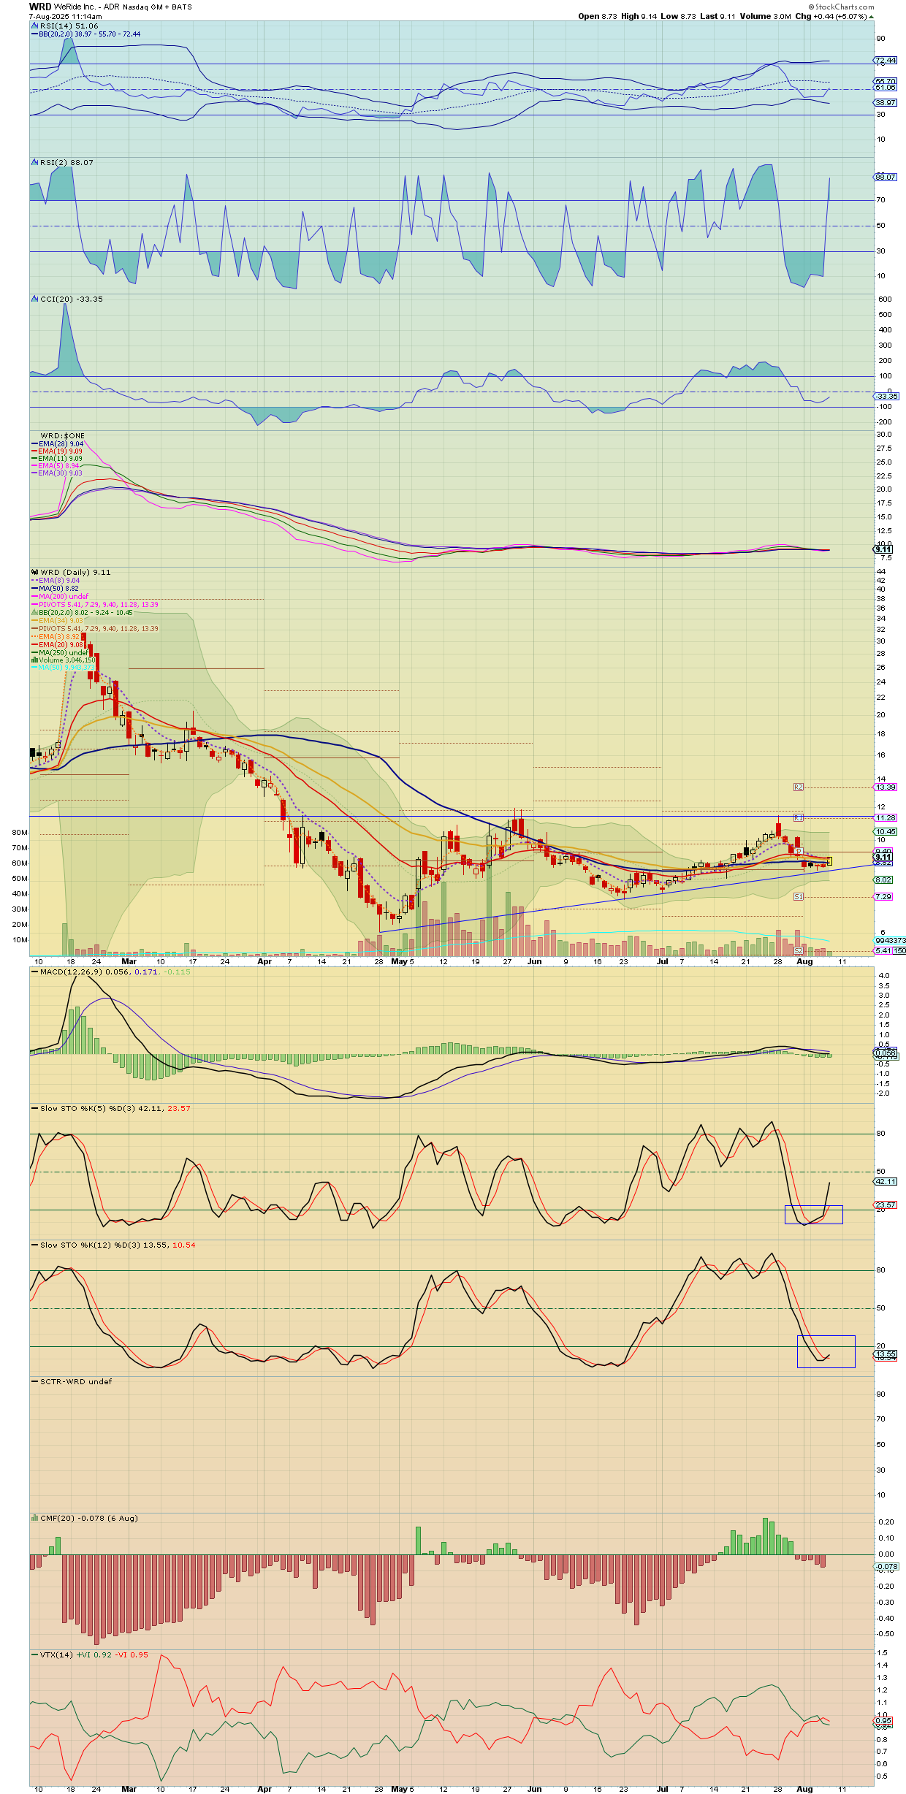Click the 23.57 stochastic %D value tag
Viewport: 906px width, 1794px height.
886,1205
